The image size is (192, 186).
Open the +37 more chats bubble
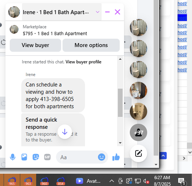(139, 133)
